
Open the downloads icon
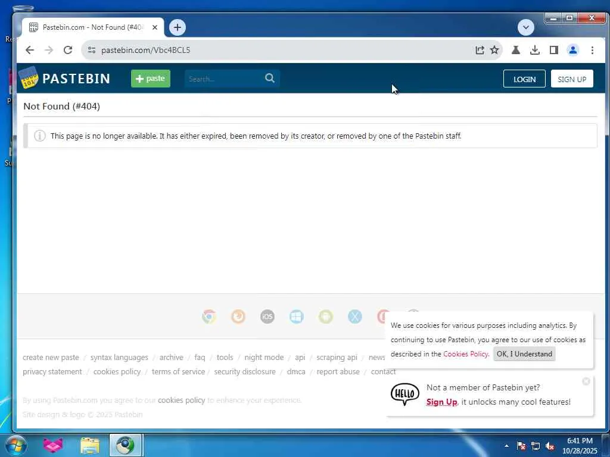[x=535, y=50]
